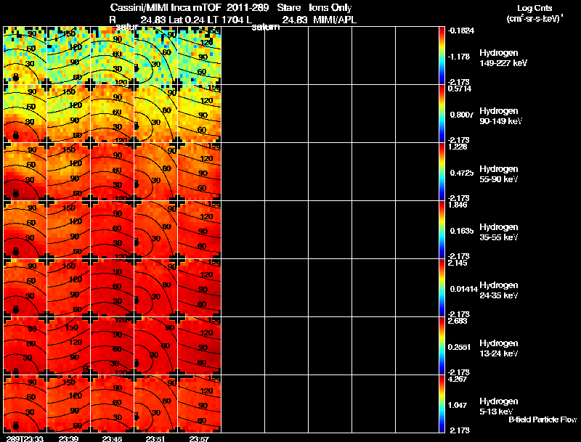This screenshot has width=581, height=442.
Task: Click the 'Hydrogen 13-24 keV' label
Action: [499, 348]
